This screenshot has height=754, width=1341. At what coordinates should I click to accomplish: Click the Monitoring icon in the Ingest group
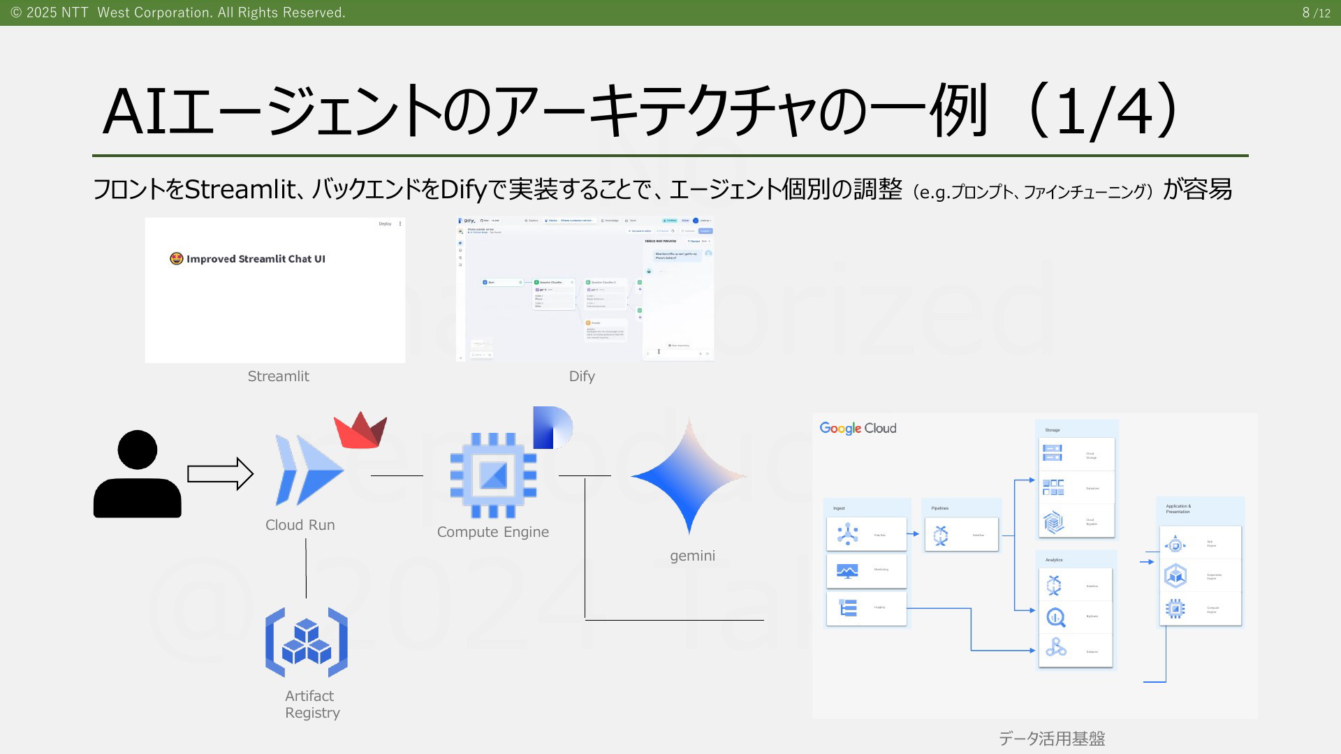pyautogui.click(x=847, y=571)
